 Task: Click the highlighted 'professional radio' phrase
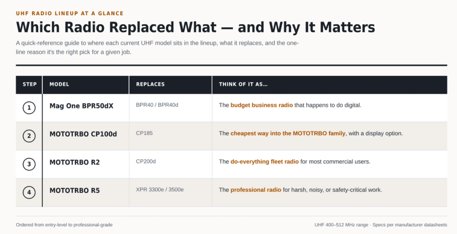click(256, 190)
